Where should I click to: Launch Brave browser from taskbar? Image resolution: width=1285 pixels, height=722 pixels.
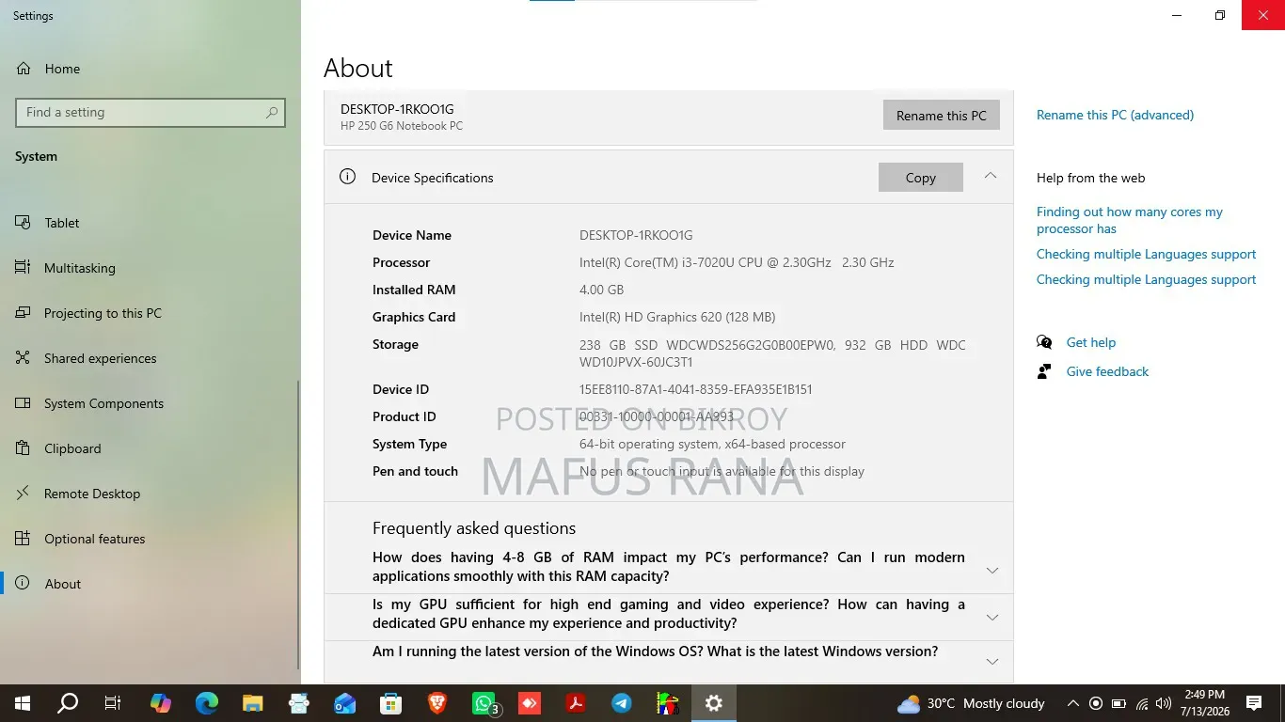click(437, 703)
